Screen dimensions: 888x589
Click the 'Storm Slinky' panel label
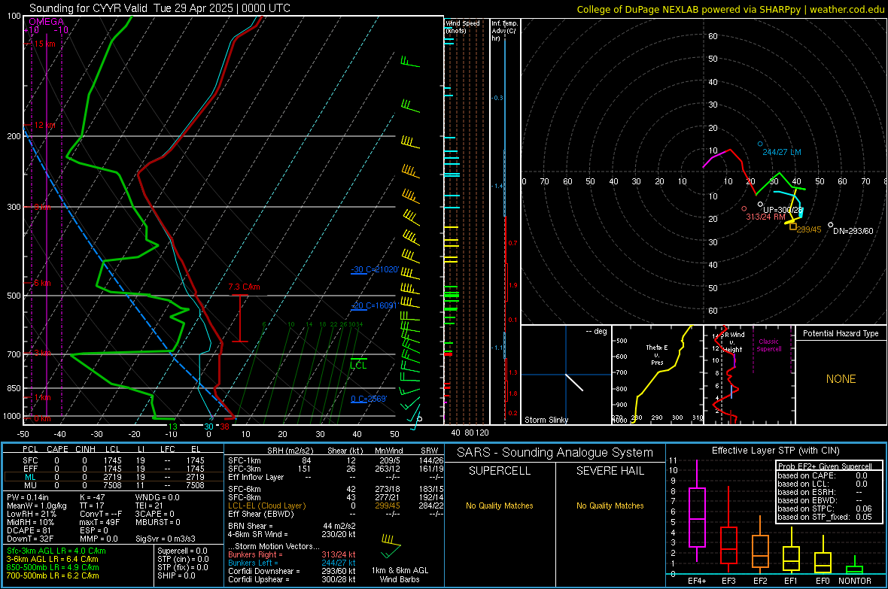(546, 420)
